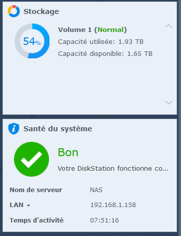Open the LAN interface dropdown arrow
Screen dimensions: 181x236
[x=28, y=206]
